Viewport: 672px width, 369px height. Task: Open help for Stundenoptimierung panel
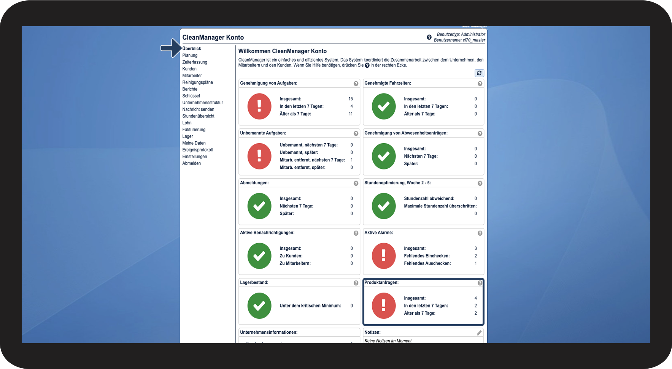[x=480, y=183]
